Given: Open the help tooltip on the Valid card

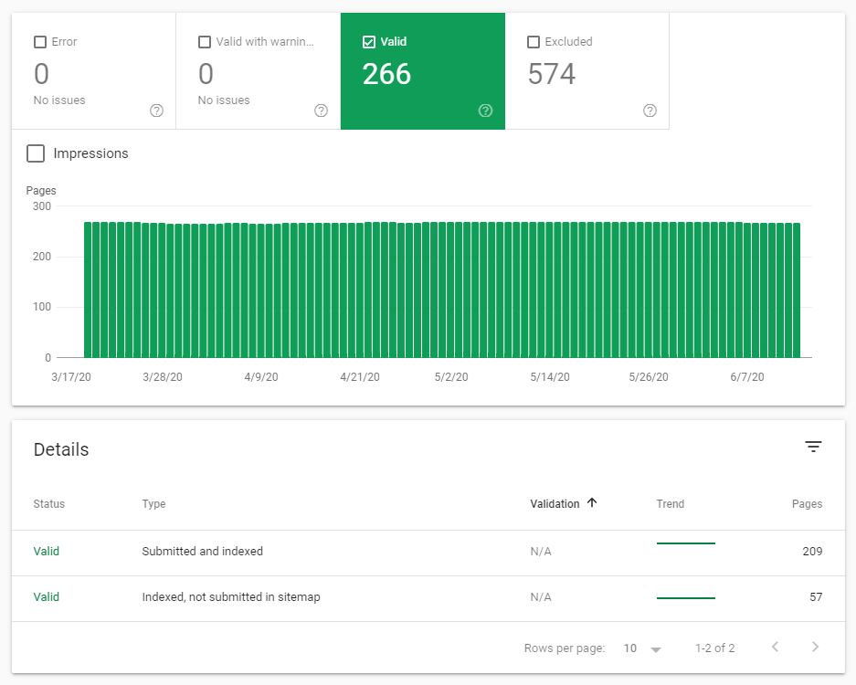Looking at the screenshot, I should pos(485,111).
